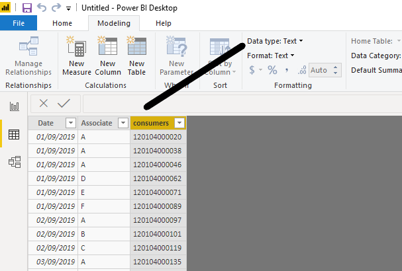Click cell 120104000071

(x=158, y=192)
